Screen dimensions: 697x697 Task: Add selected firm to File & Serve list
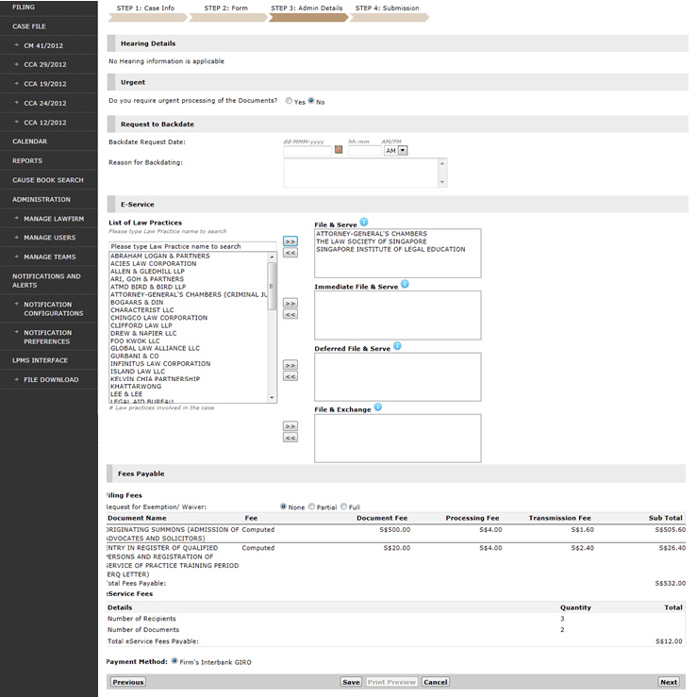tap(290, 241)
